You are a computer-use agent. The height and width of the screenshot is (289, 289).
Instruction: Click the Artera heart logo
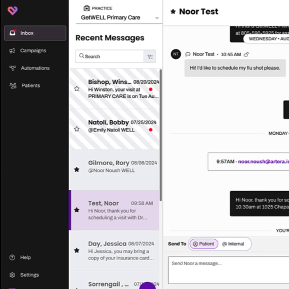click(13, 11)
